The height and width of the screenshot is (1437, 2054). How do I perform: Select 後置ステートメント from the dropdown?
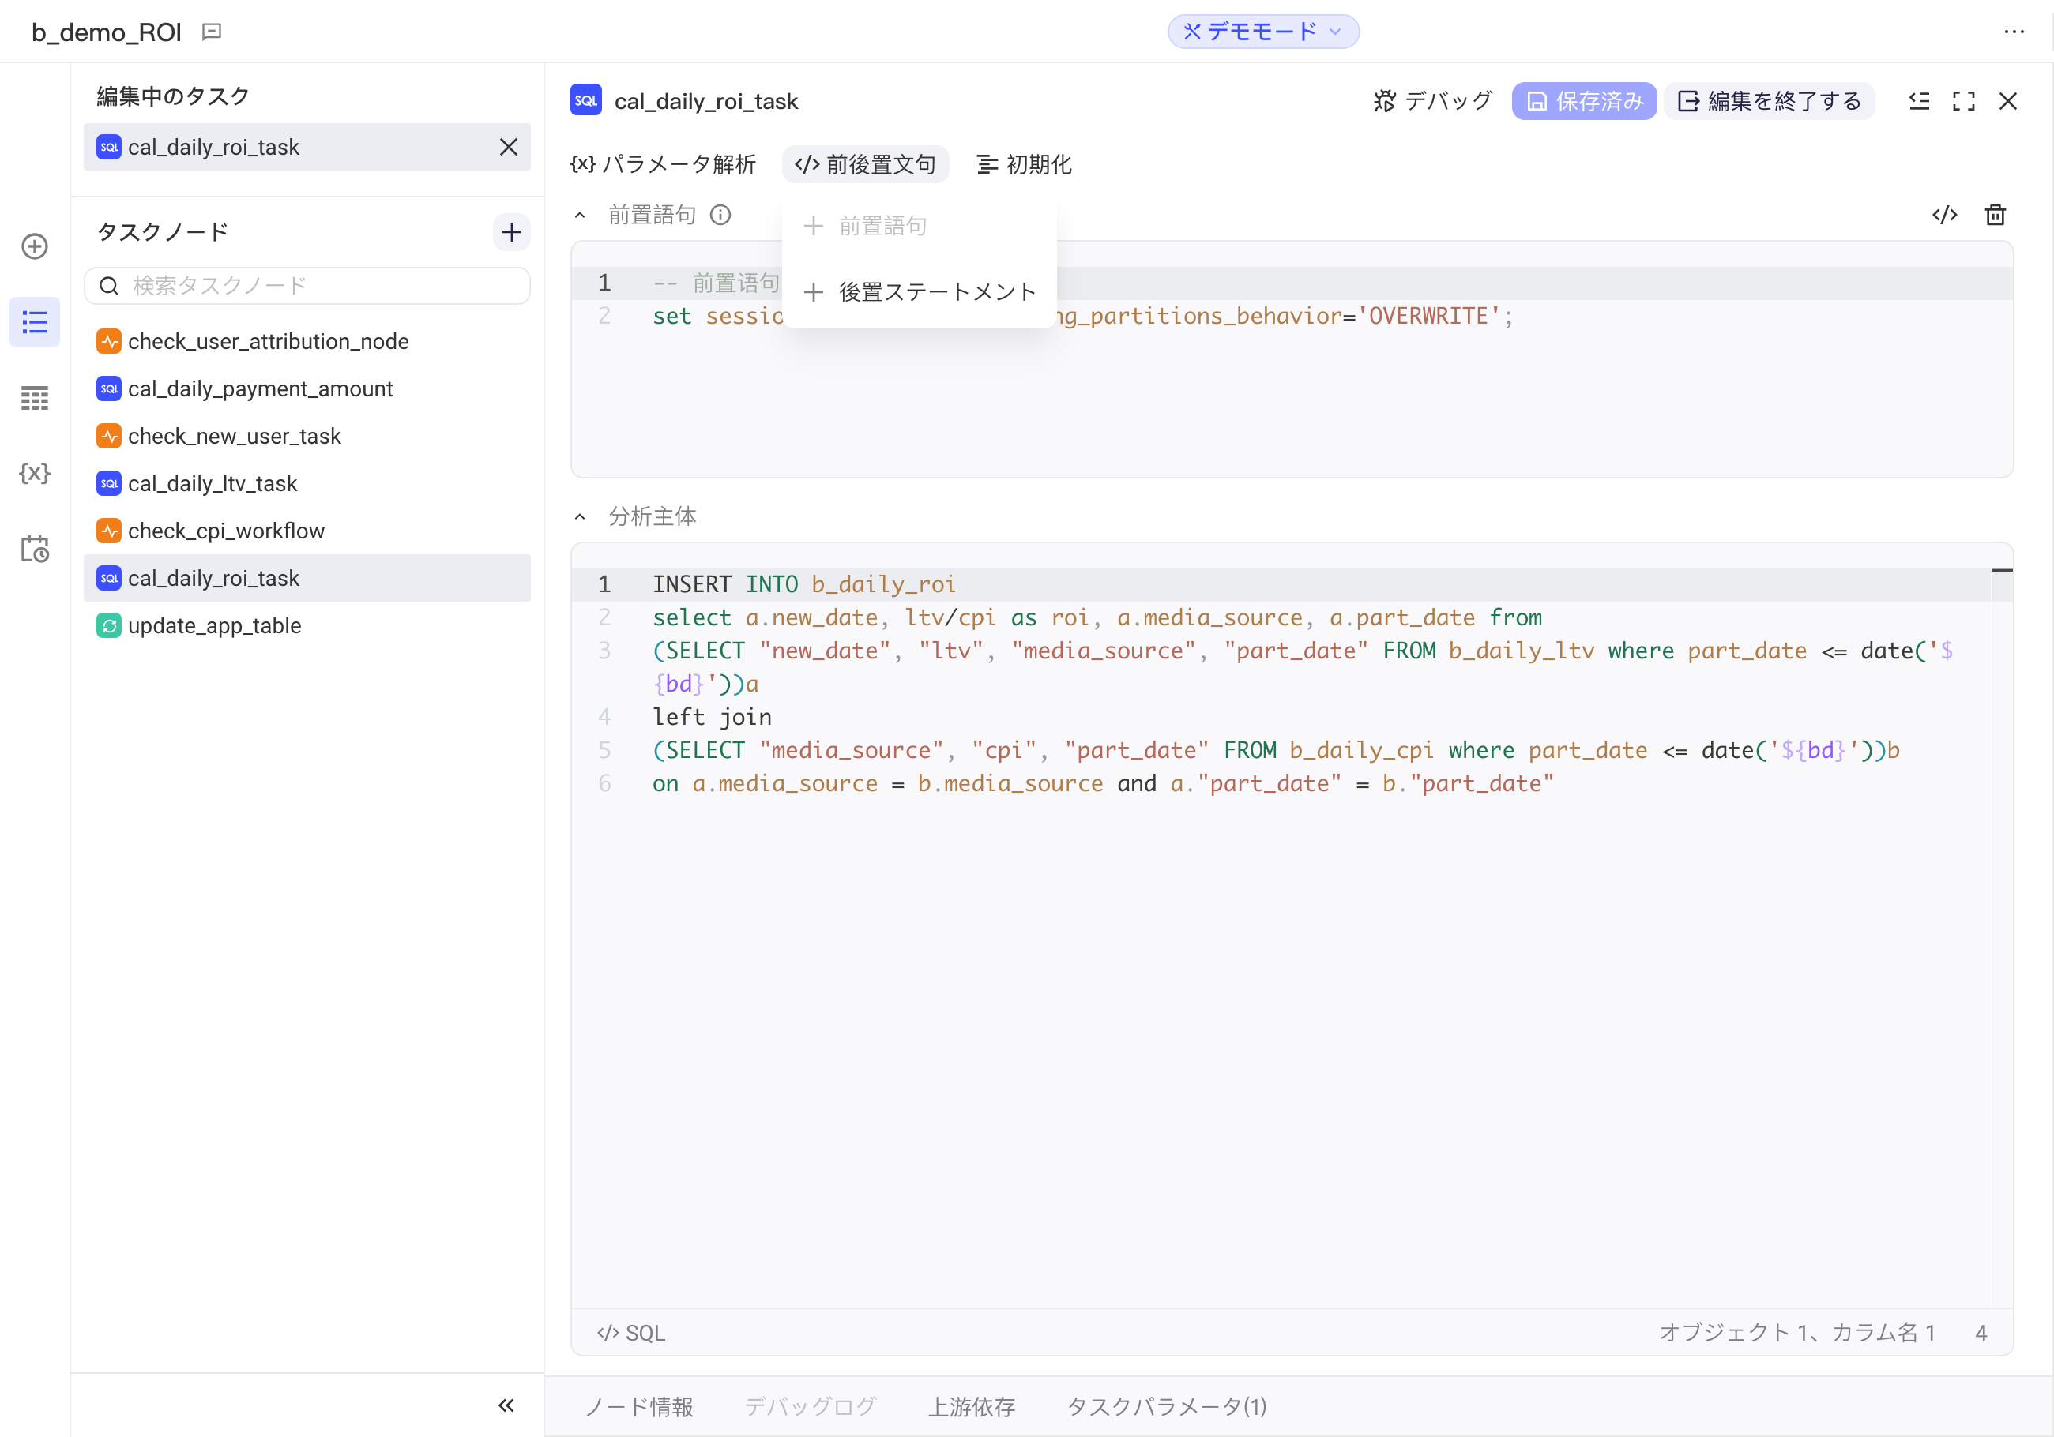[920, 291]
